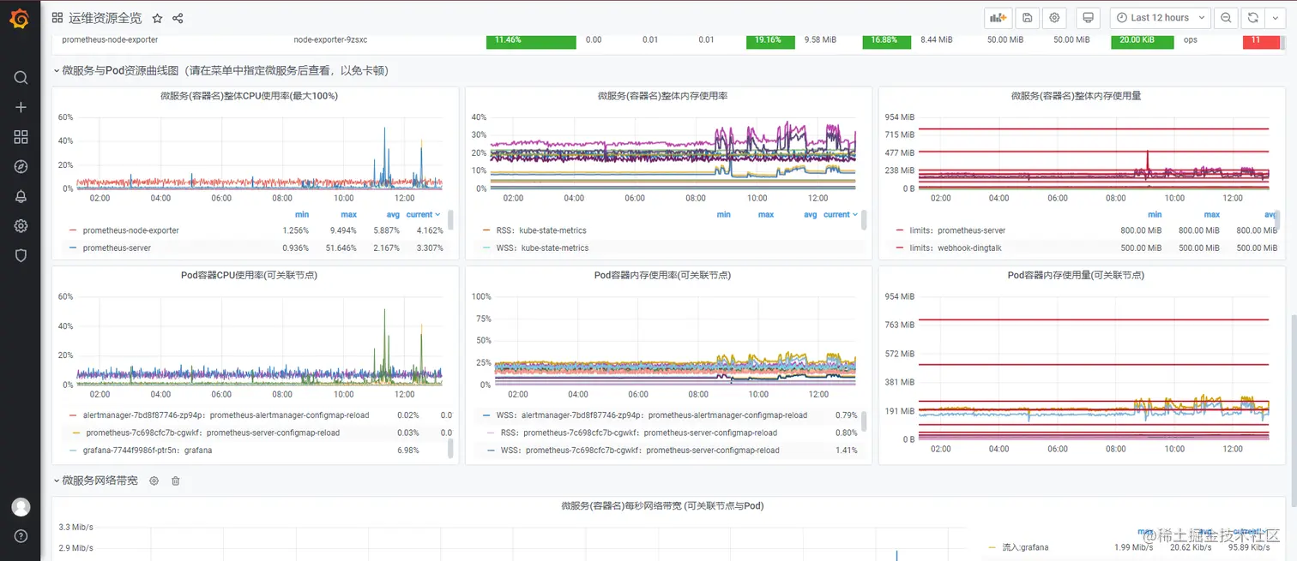Open Pod容器内存使用率 panel title menu
Image resolution: width=1297 pixels, height=561 pixels.
pyautogui.click(x=662, y=276)
